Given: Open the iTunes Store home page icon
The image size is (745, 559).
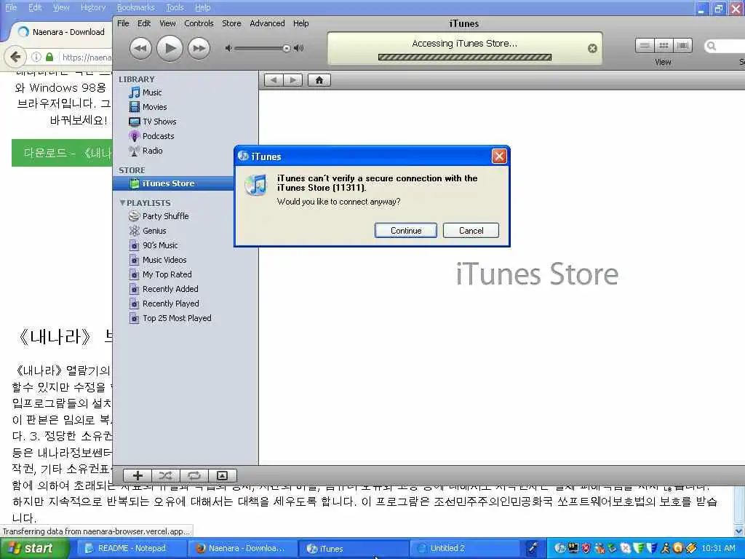Looking at the screenshot, I should (319, 80).
